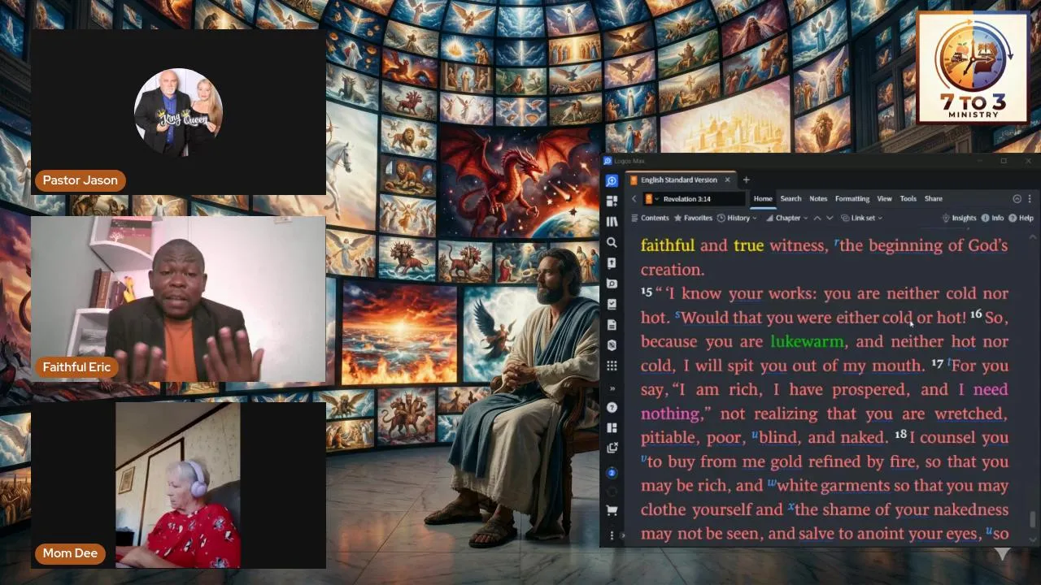Go to previous chapter with up arrow
1041x585 pixels.
pos(817,218)
